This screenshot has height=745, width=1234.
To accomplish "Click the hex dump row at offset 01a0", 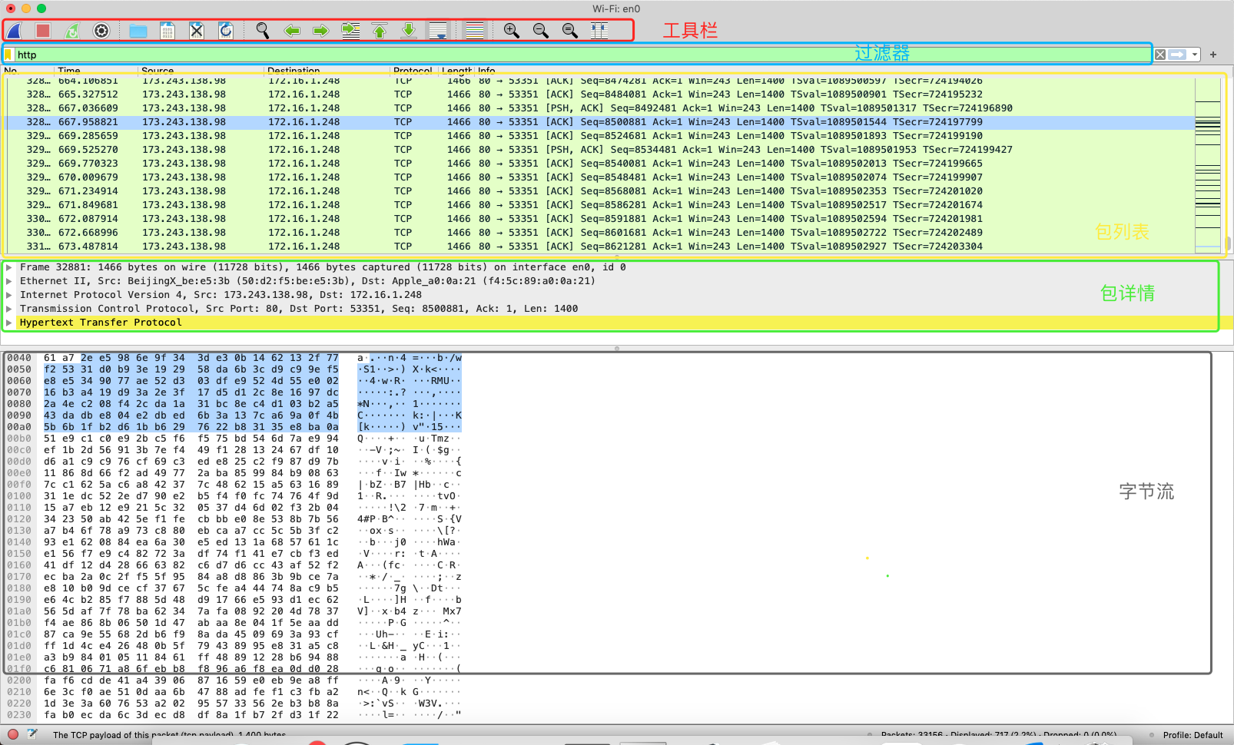I will pyautogui.click(x=234, y=611).
